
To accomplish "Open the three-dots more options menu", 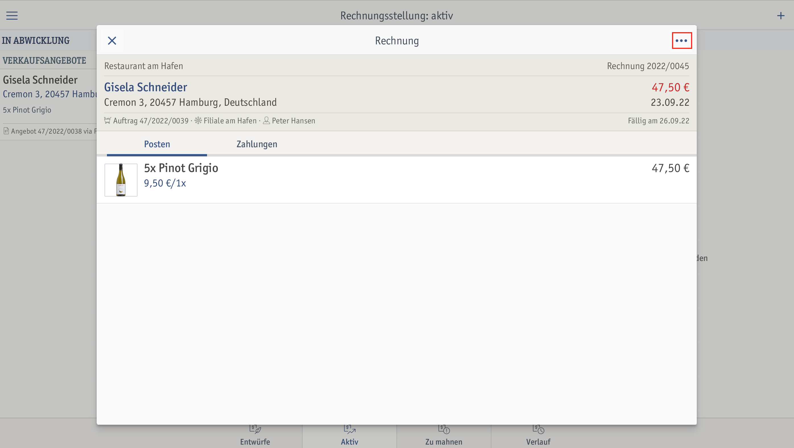I will click(681, 40).
